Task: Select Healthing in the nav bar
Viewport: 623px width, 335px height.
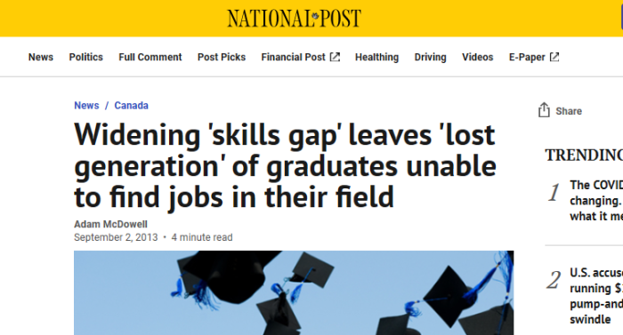Action: (x=376, y=57)
